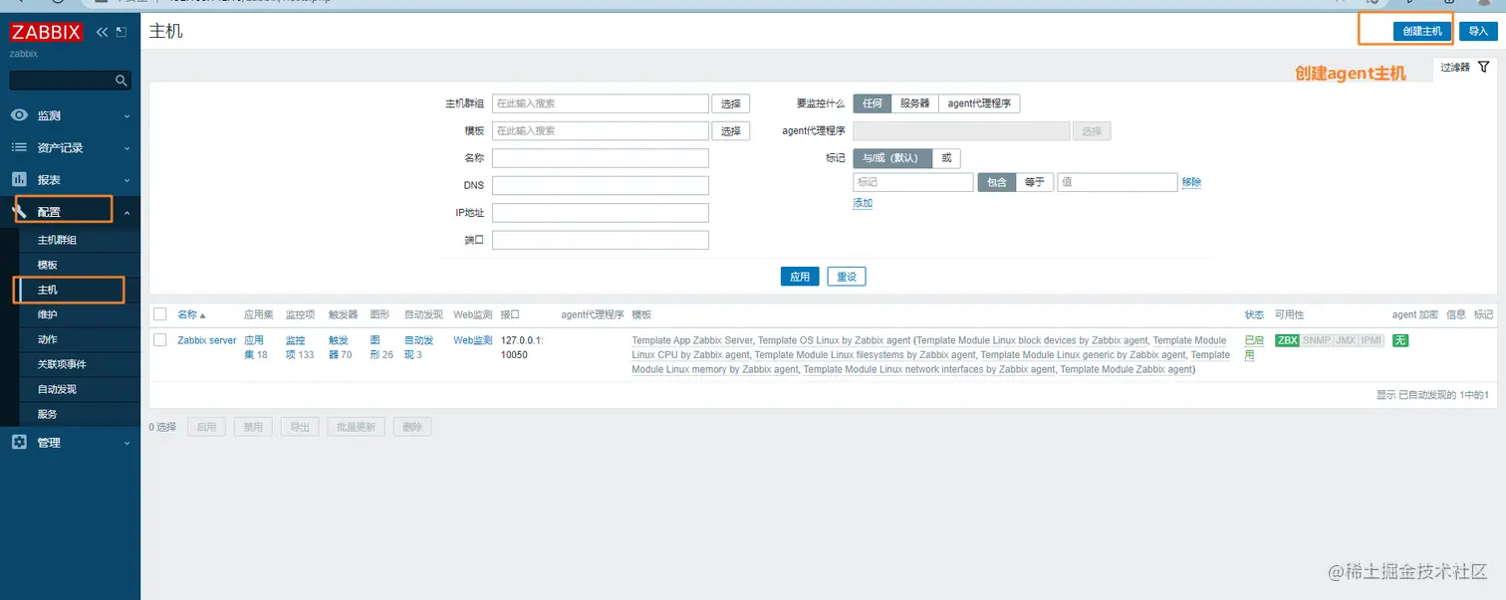
Task: Open 主机 in the sidebar
Action: coord(48,290)
